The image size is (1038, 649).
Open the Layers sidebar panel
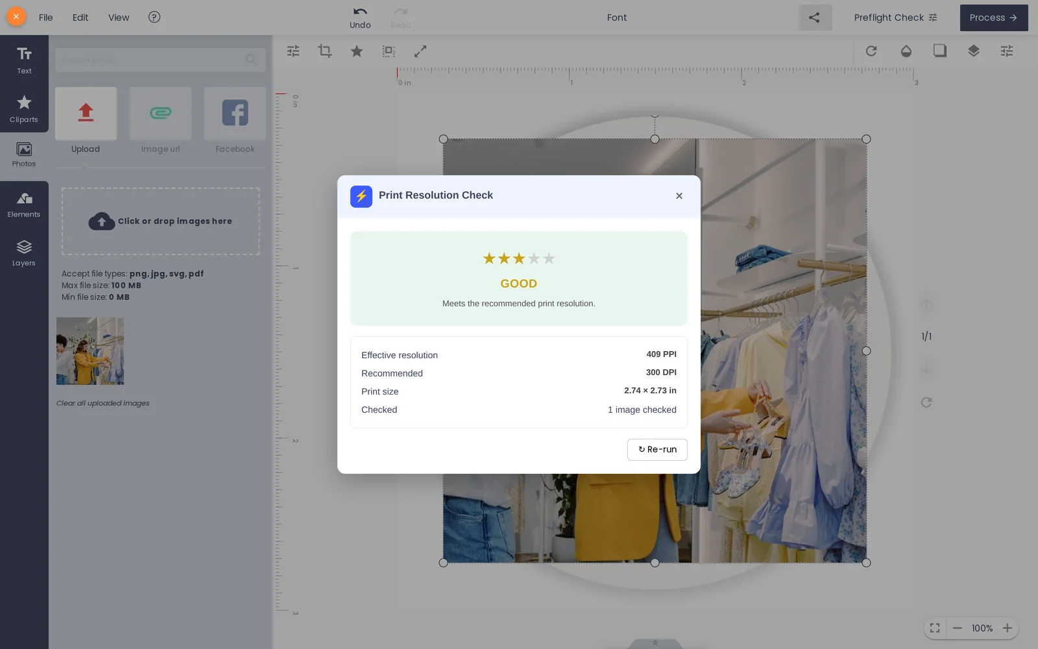pyautogui.click(x=24, y=253)
